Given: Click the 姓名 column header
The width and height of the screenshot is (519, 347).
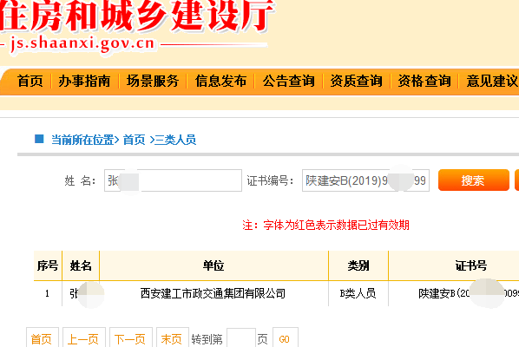Looking at the screenshot, I should pos(81,265).
